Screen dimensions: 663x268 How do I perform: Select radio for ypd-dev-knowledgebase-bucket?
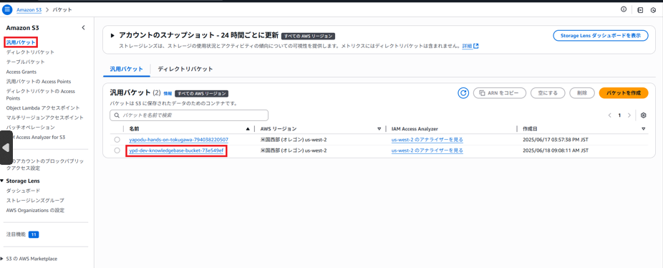[117, 150]
